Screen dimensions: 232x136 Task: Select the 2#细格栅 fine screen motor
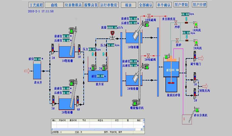point(145,67)
